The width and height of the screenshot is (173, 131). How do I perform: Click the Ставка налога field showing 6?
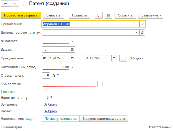(x=46, y=76)
